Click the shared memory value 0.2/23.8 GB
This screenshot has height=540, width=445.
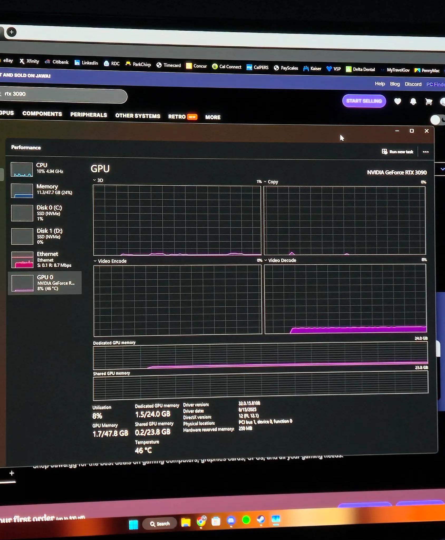coord(153,432)
